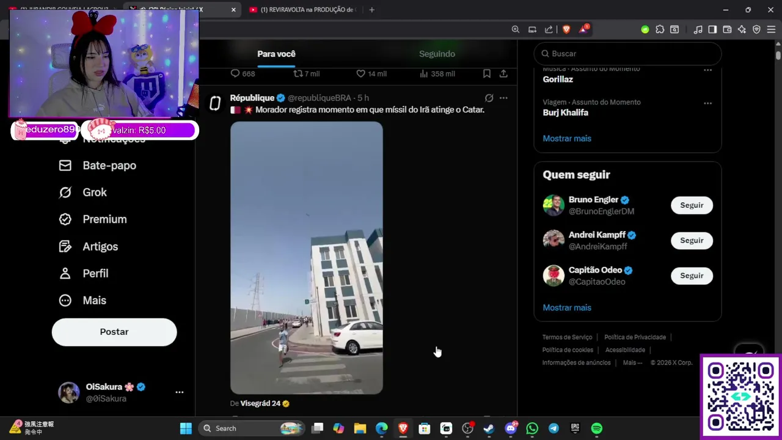Open Discord from the taskbar

click(511, 428)
